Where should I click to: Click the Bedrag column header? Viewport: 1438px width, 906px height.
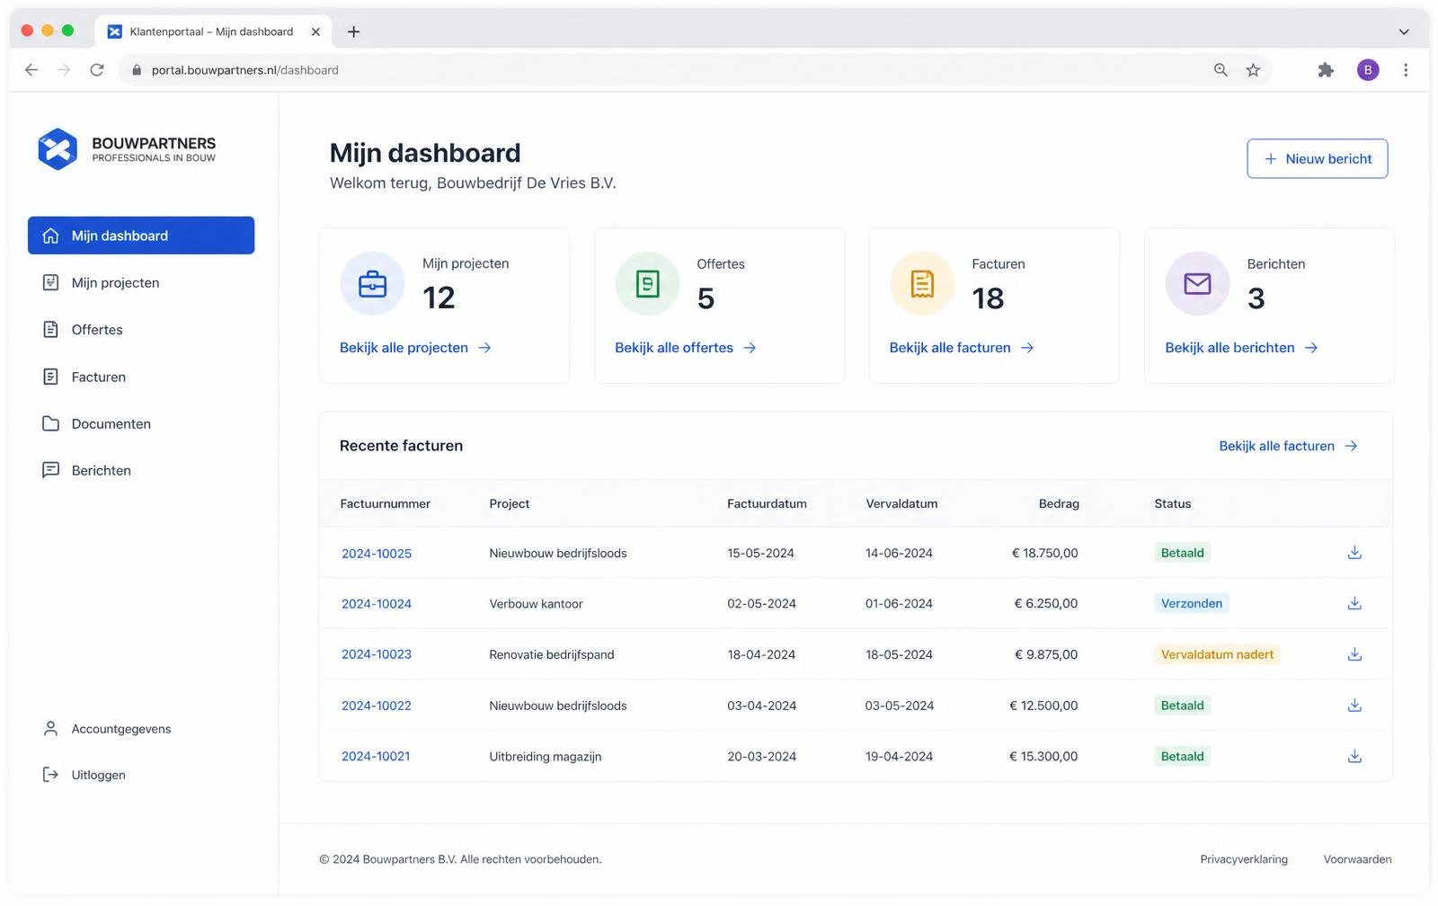click(1059, 503)
